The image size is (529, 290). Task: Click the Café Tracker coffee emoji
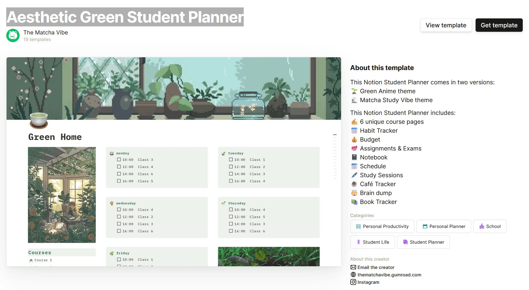click(354, 184)
